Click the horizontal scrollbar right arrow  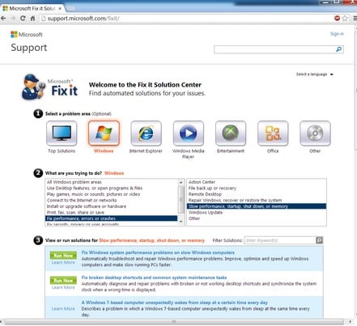[x=350, y=322]
